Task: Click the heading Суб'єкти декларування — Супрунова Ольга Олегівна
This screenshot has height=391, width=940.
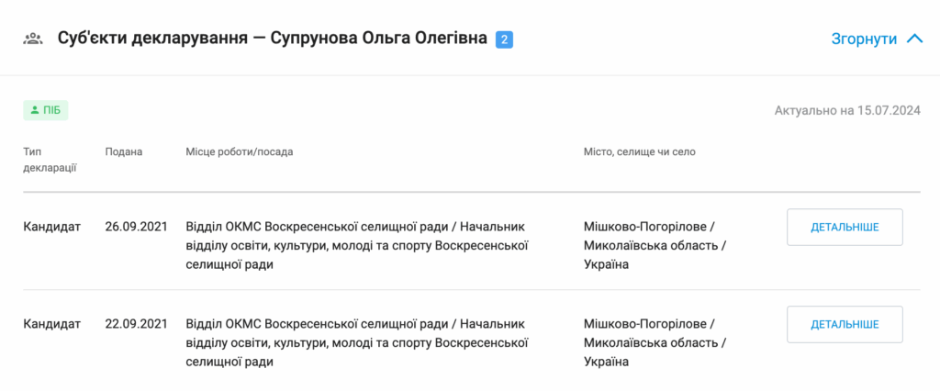Action: (x=272, y=39)
